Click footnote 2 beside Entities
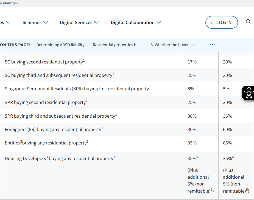The image size is (254, 200). coord(21,141)
